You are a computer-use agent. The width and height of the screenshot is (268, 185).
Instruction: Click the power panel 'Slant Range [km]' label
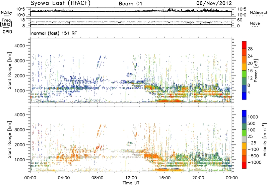pyautogui.click(x=9, y=70)
